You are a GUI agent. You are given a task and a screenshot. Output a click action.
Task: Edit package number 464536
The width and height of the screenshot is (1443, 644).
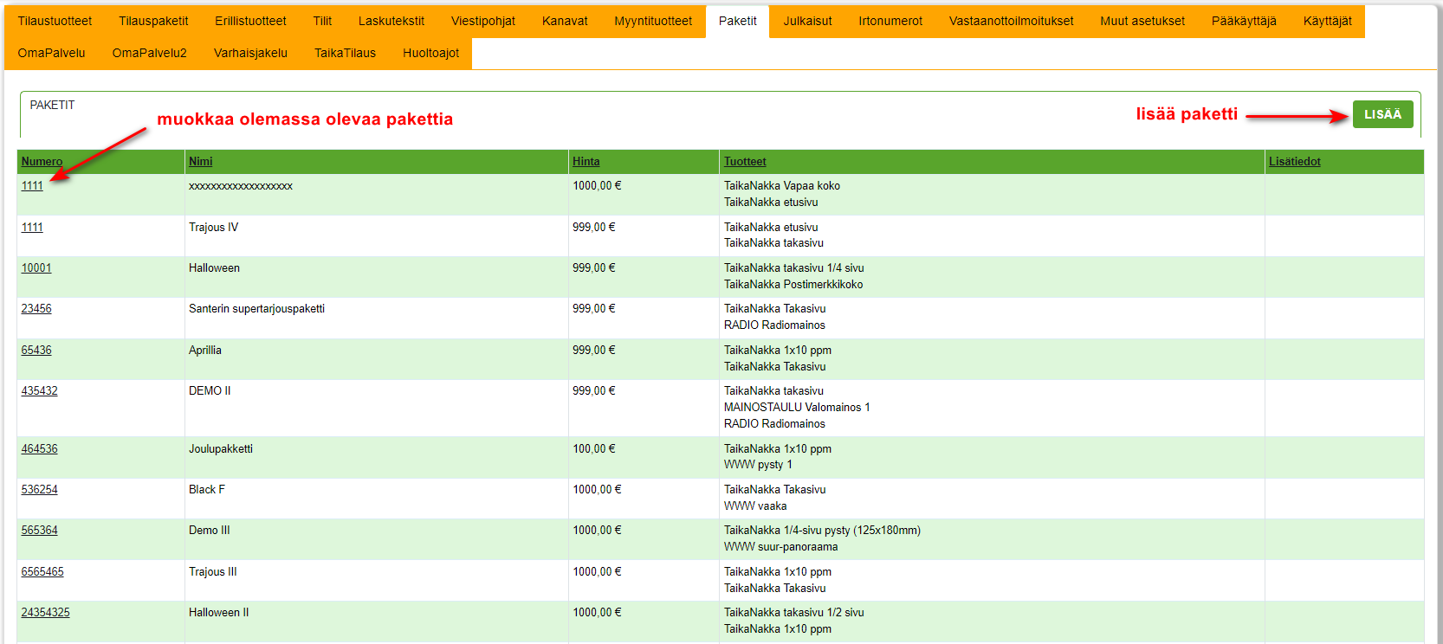coord(39,449)
